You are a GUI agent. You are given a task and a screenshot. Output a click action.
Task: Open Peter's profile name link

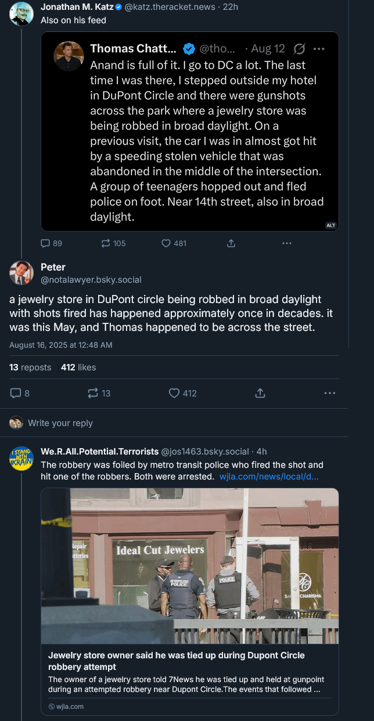click(53, 267)
